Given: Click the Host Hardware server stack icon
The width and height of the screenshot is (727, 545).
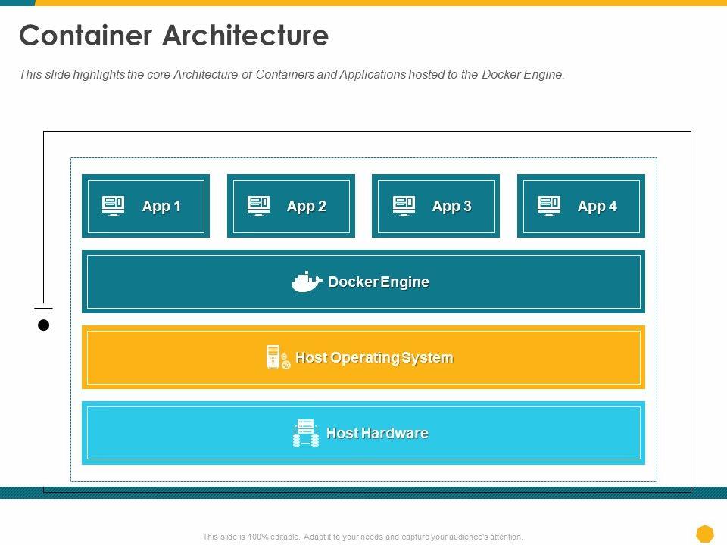Looking at the screenshot, I should coord(306,433).
